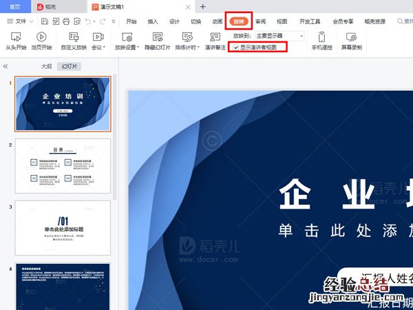Open the 会员专享 ribbon tab
This screenshot has height=310, width=413.
tap(343, 21)
